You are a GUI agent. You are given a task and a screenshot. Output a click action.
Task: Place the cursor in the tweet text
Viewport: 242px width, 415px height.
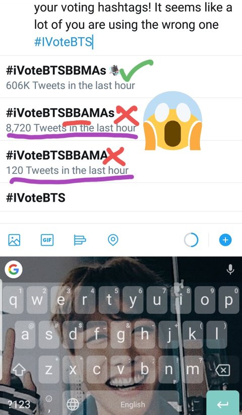click(133, 25)
